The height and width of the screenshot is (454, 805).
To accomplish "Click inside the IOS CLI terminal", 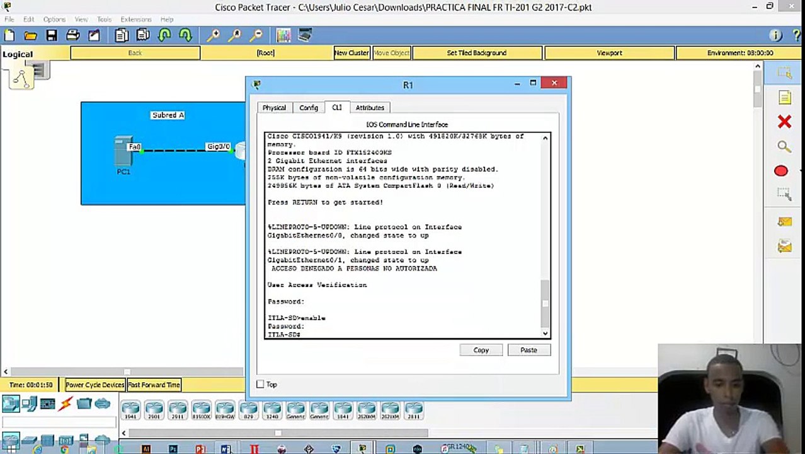I will coord(403,235).
